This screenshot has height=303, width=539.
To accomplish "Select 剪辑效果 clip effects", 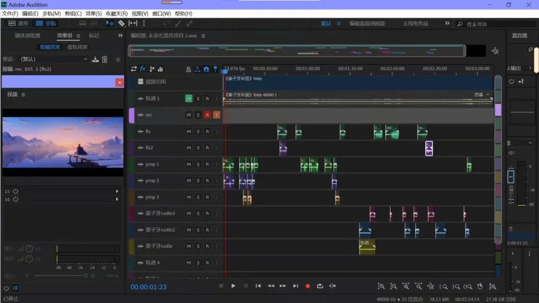I will (50, 47).
